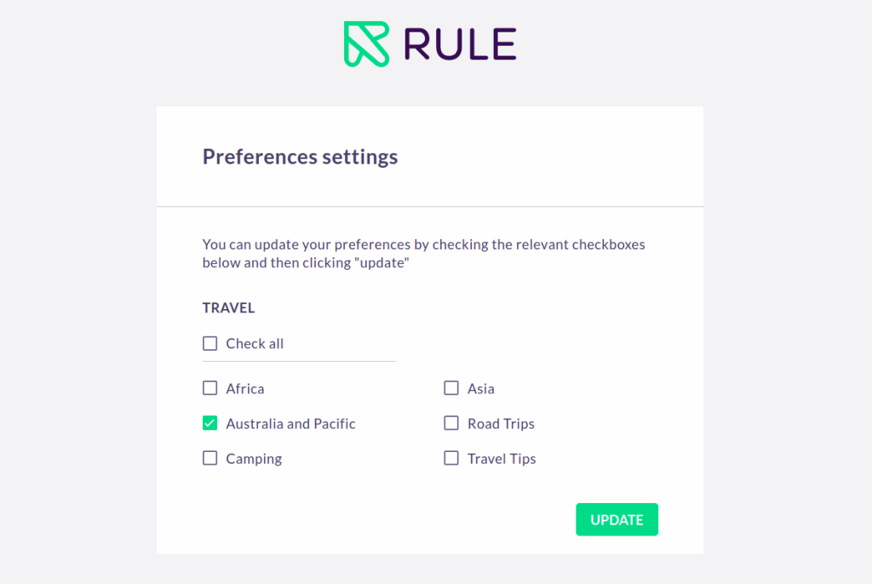
Task: Click the green RULE arrow logo icon
Action: tap(364, 43)
